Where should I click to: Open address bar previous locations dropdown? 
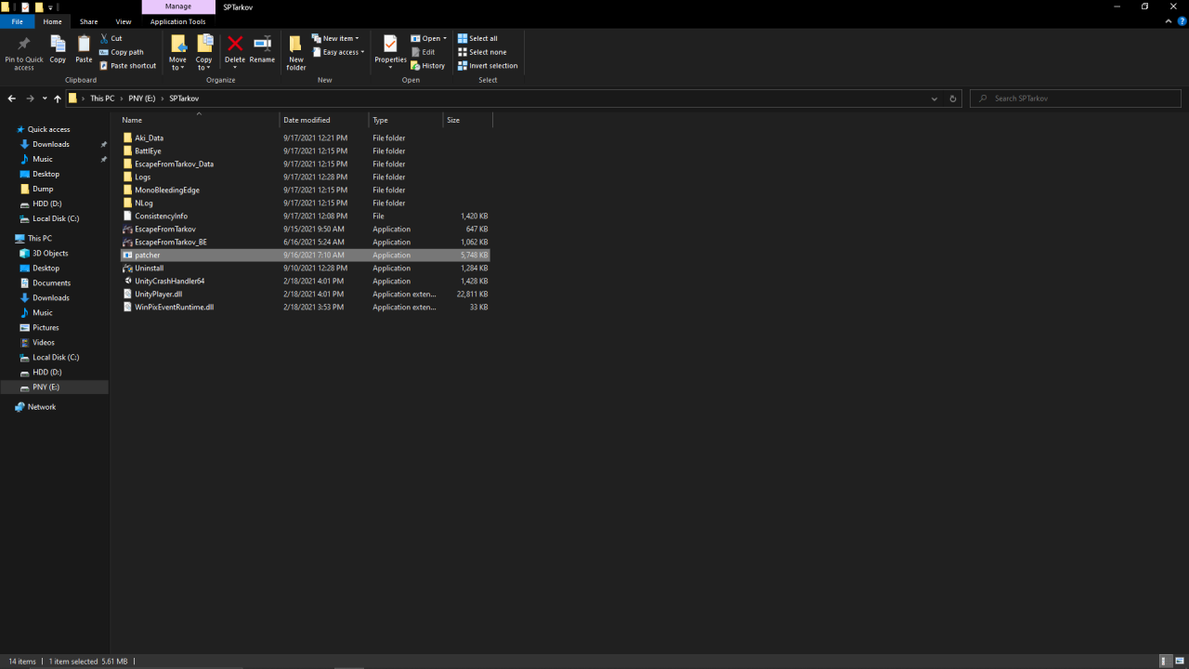click(x=934, y=98)
